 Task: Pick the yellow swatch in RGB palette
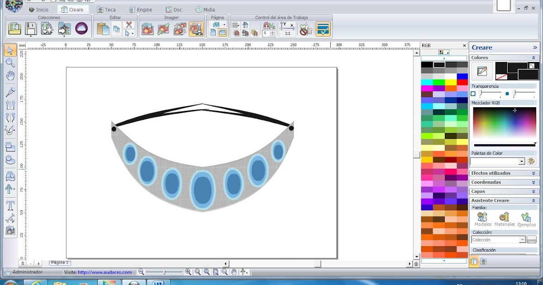click(450, 82)
